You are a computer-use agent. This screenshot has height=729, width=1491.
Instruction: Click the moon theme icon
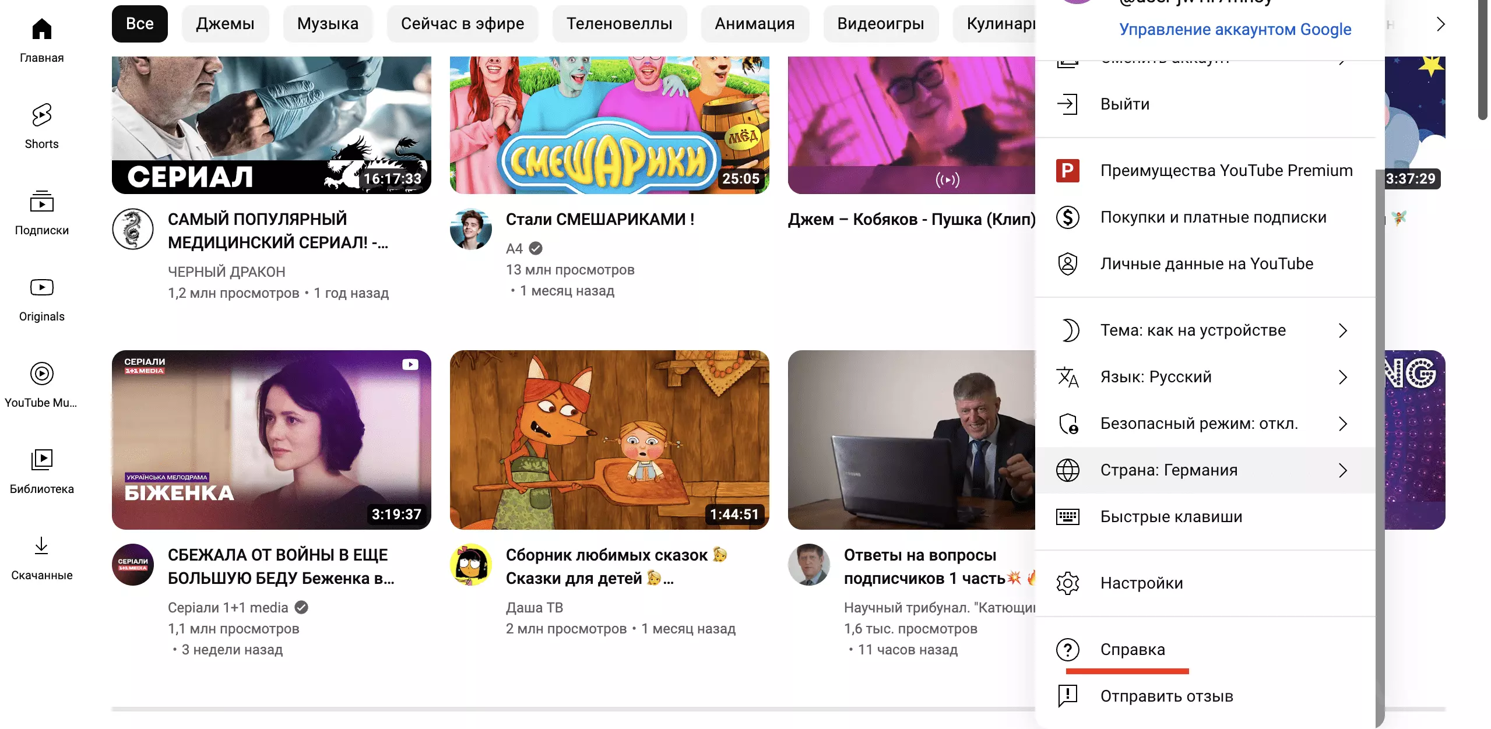point(1070,330)
